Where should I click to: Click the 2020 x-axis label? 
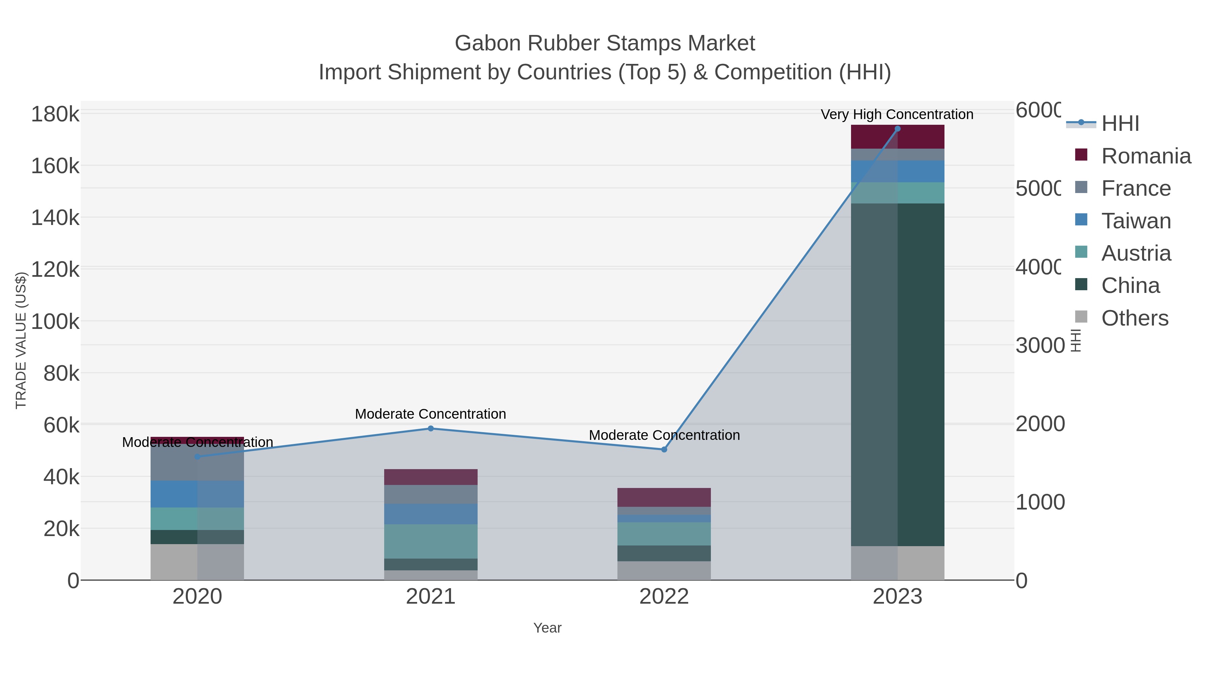197,597
